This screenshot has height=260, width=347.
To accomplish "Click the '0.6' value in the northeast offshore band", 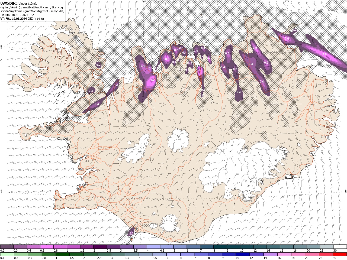I will point(287,39).
